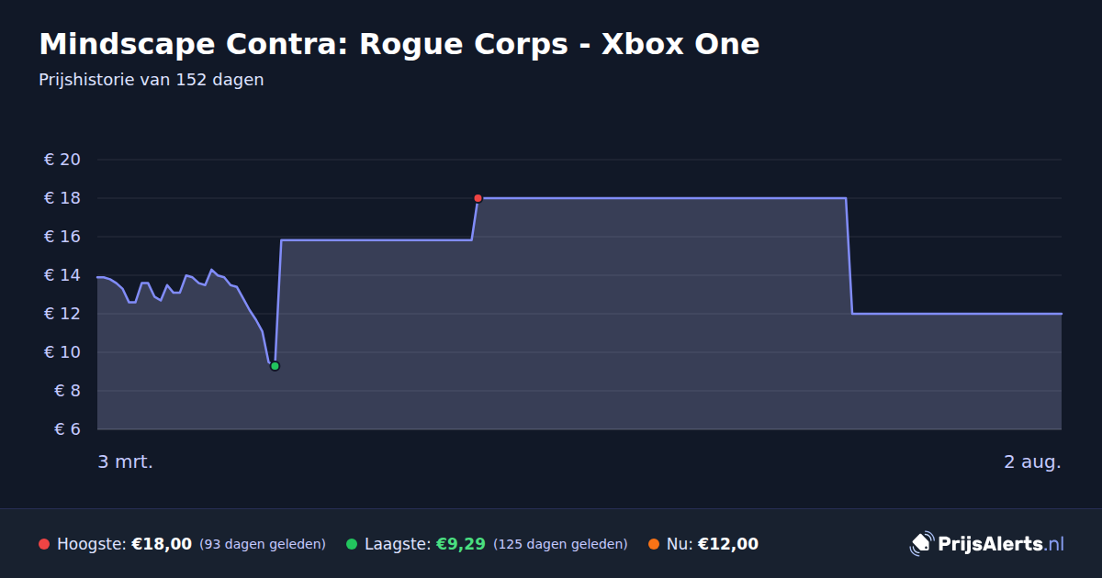Click the € 18 axis label
Screen dimensions: 1102x578
(x=62, y=198)
